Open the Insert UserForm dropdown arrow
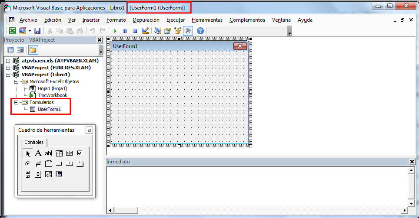Screen dimensions: 419x218 pyautogui.click(x=30, y=31)
